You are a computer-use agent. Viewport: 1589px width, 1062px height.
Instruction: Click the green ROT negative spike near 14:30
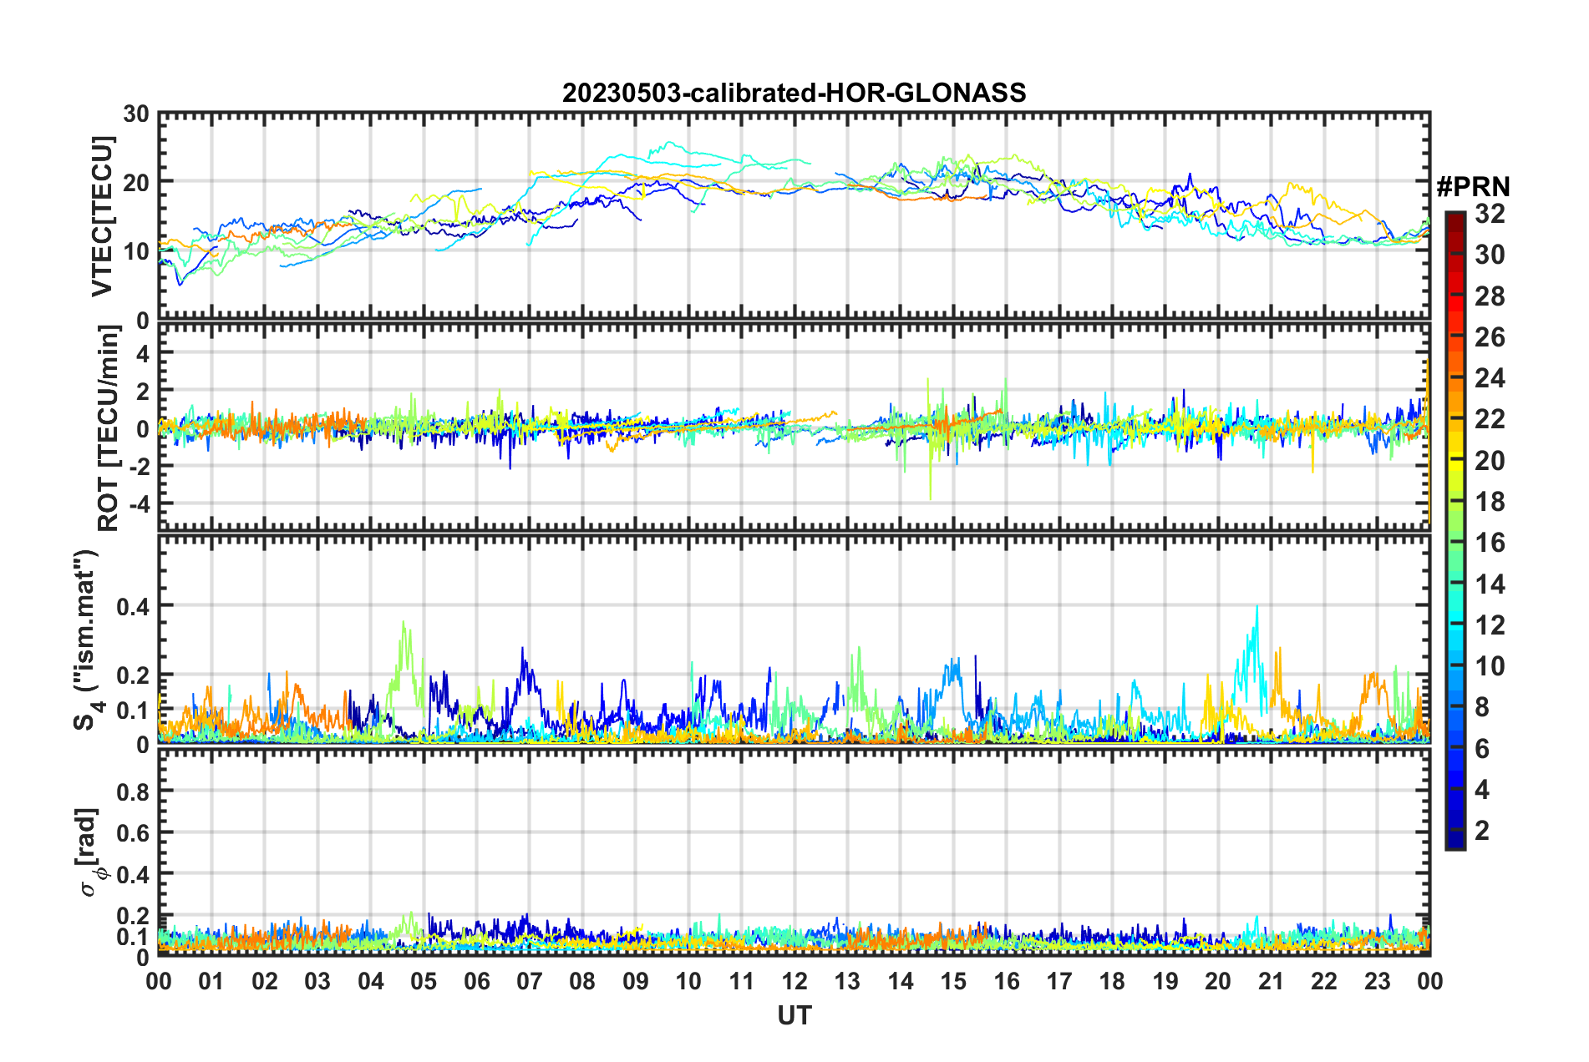point(930,494)
